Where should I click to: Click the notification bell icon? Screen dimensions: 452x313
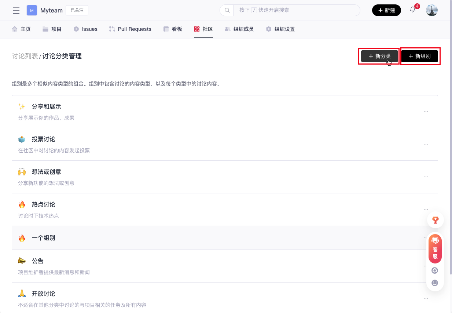pos(413,10)
